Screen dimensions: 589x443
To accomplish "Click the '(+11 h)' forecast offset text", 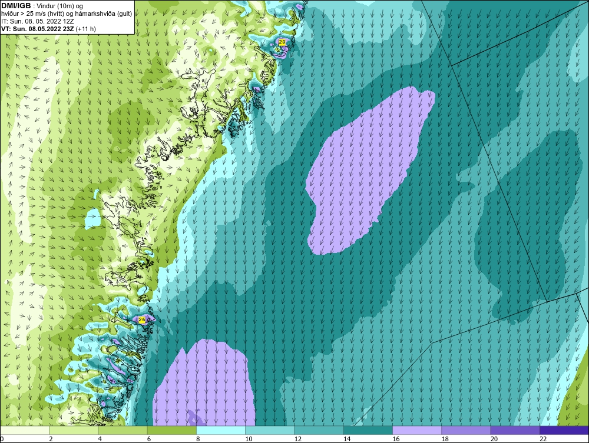I will click(x=85, y=29).
